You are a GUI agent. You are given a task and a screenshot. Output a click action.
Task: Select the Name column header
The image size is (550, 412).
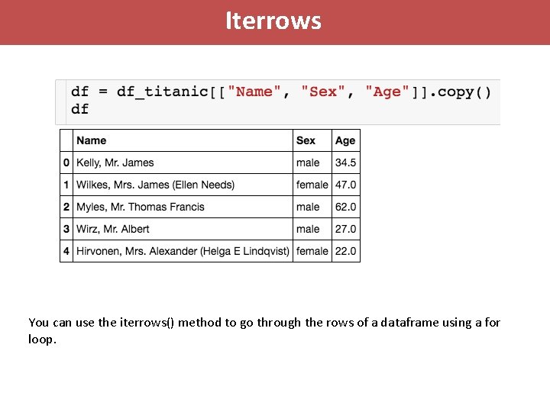coord(92,140)
